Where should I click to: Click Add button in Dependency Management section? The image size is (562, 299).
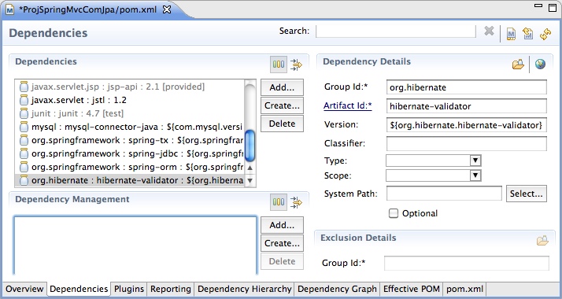coord(282,225)
